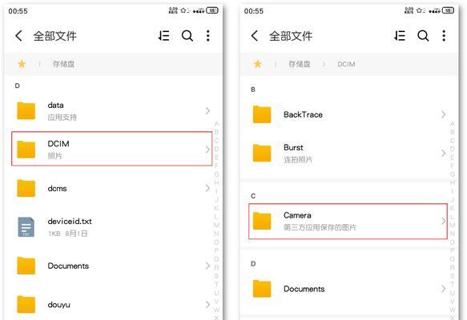Jump to letter M in left alphabet index
Viewport: 467px width, 320px height.
tap(216, 225)
